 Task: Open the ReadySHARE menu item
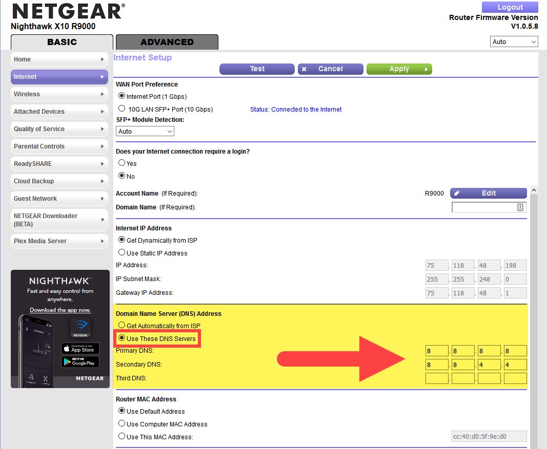(59, 164)
